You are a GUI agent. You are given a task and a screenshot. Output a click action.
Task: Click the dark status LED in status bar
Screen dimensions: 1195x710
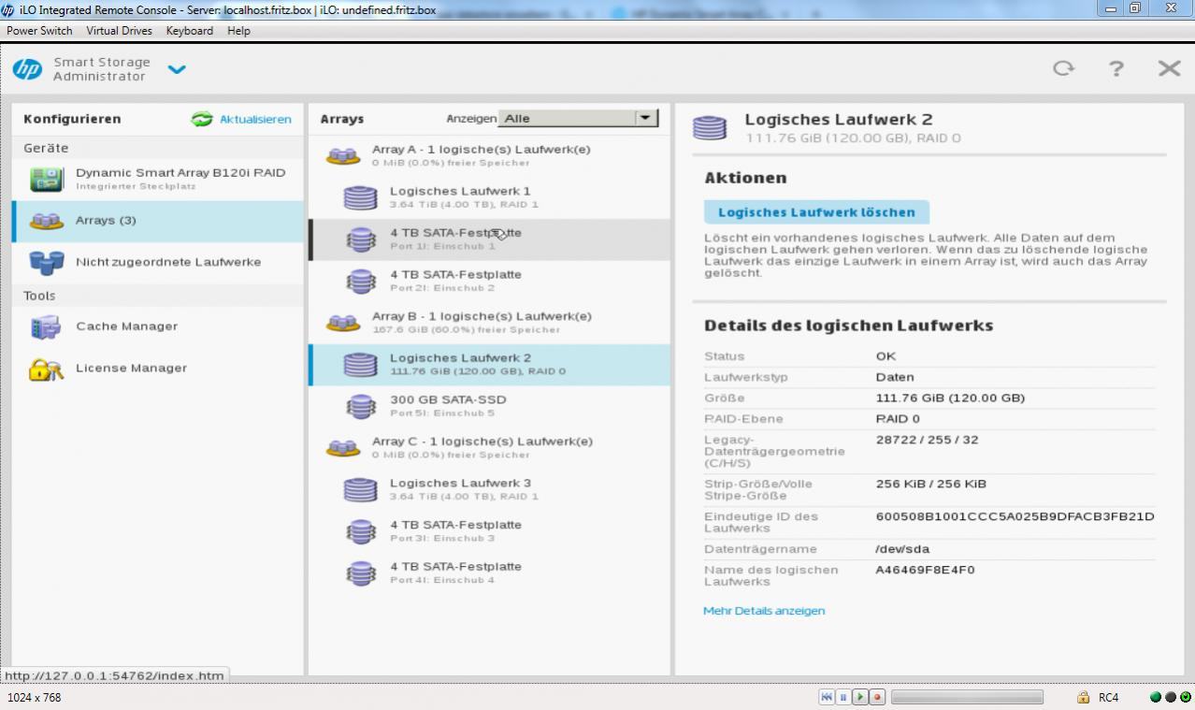(x=1171, y=697)
